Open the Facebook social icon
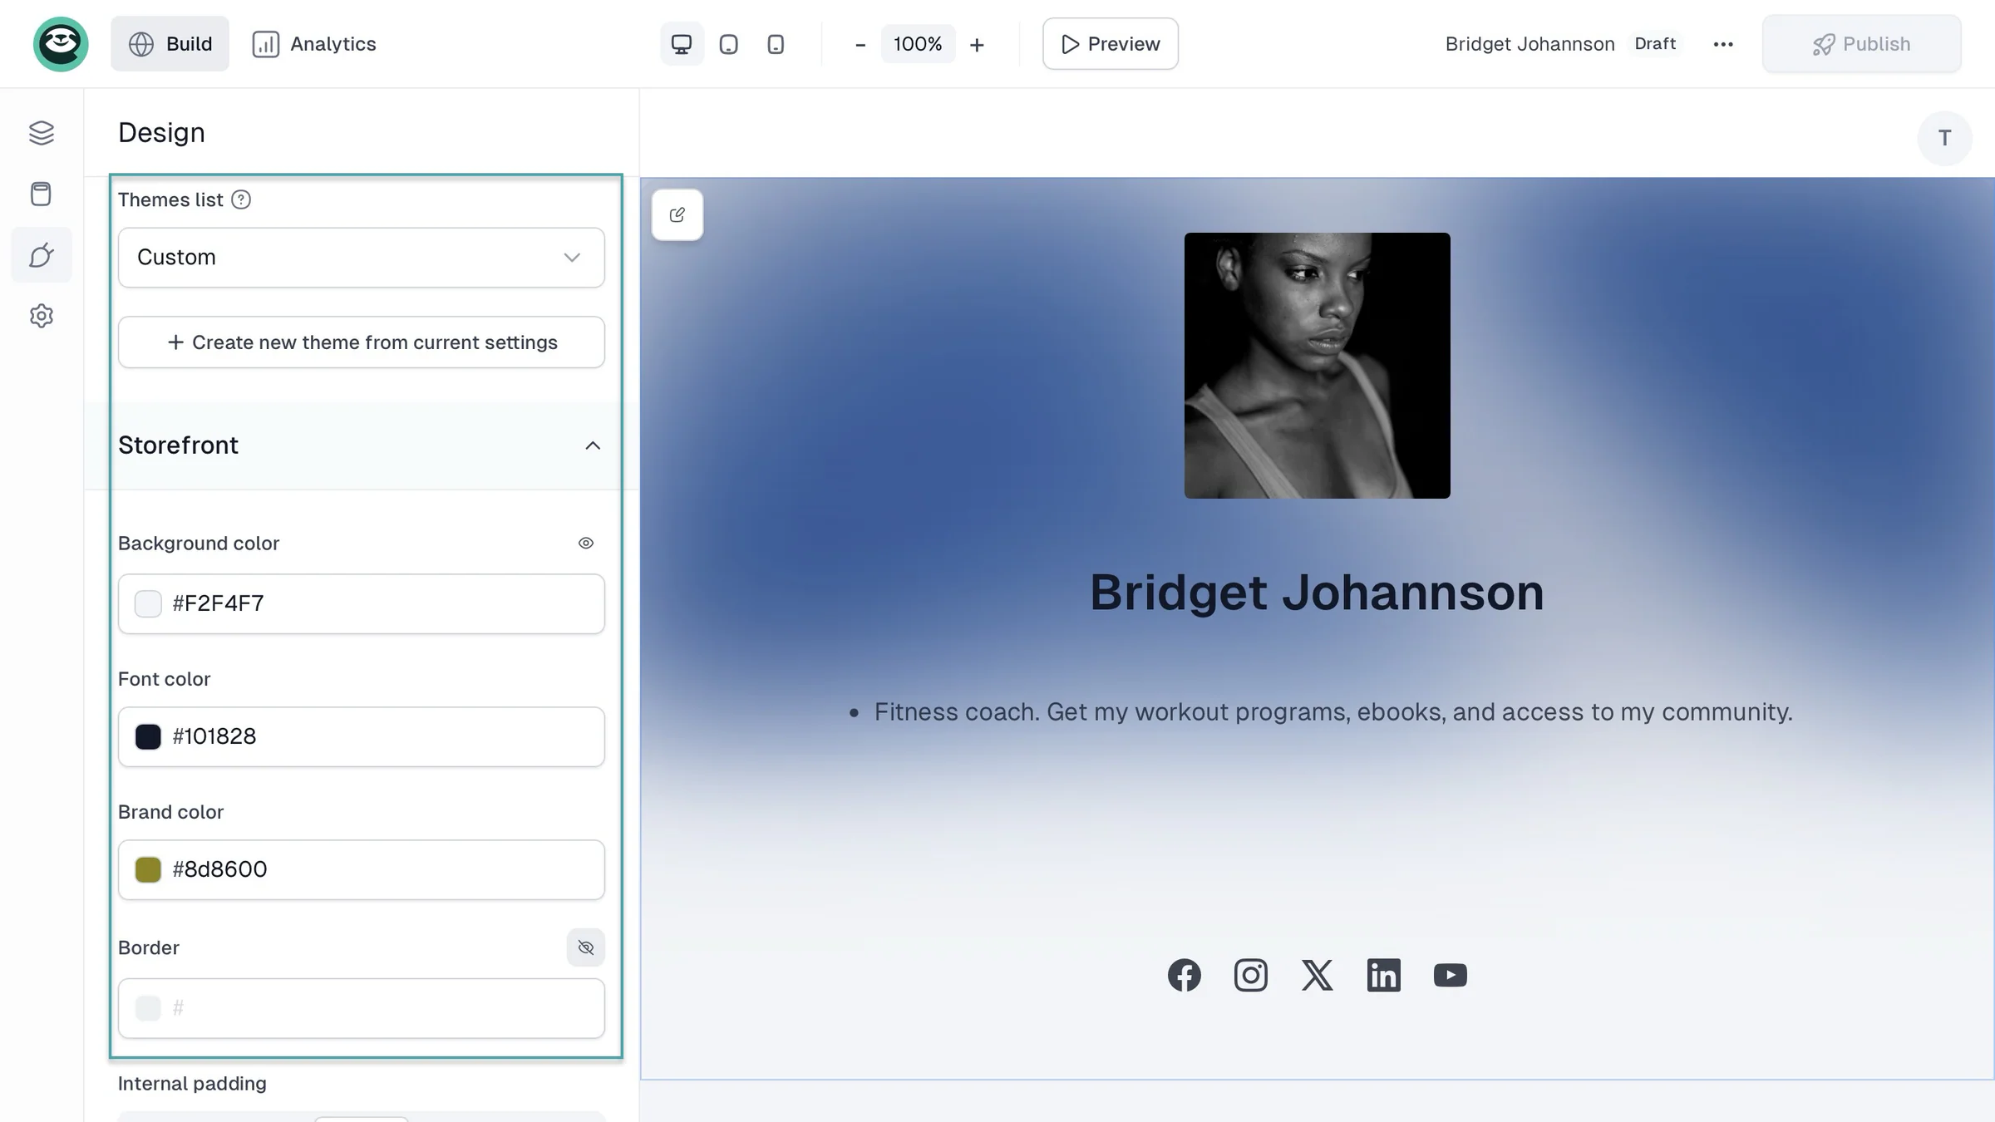Viewport: 1995px width, 1122px height. pyautogui.click(x=1185, y=975)
